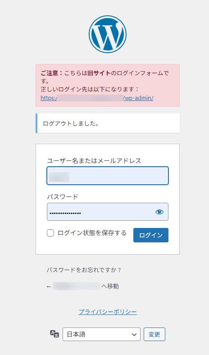
Task: Click the ログイン状態を保存する label text
Action: tap(92, 233)
